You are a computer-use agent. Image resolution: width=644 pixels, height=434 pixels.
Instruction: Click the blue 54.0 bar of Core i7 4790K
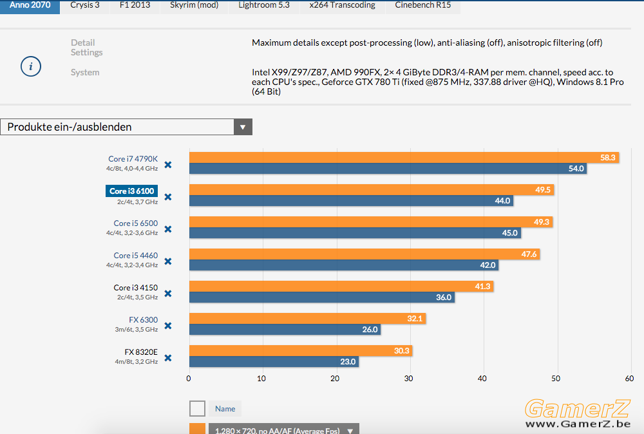click(x=388, y=168)
